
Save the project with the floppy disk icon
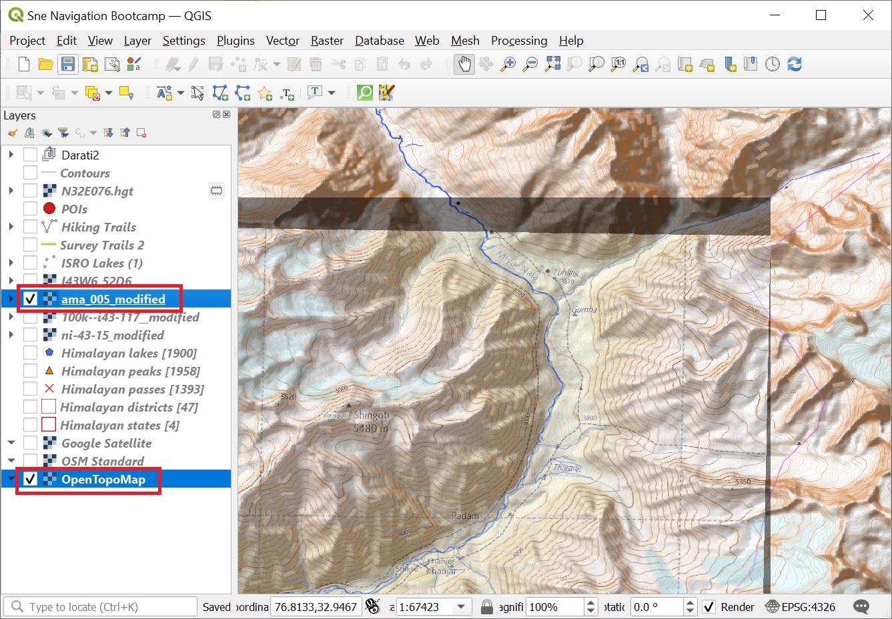pyautogui.click(x=68, y=64)
